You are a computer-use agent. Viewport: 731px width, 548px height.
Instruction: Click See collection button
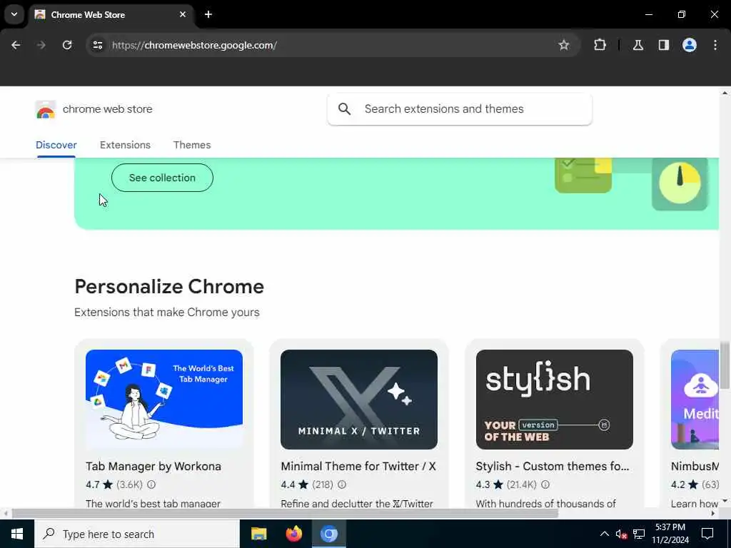[x=162, y=178]
